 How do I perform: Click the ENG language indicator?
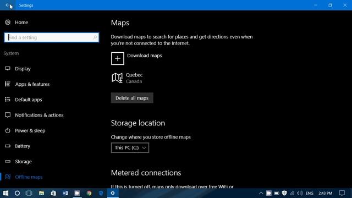click(x=309, y=193)
